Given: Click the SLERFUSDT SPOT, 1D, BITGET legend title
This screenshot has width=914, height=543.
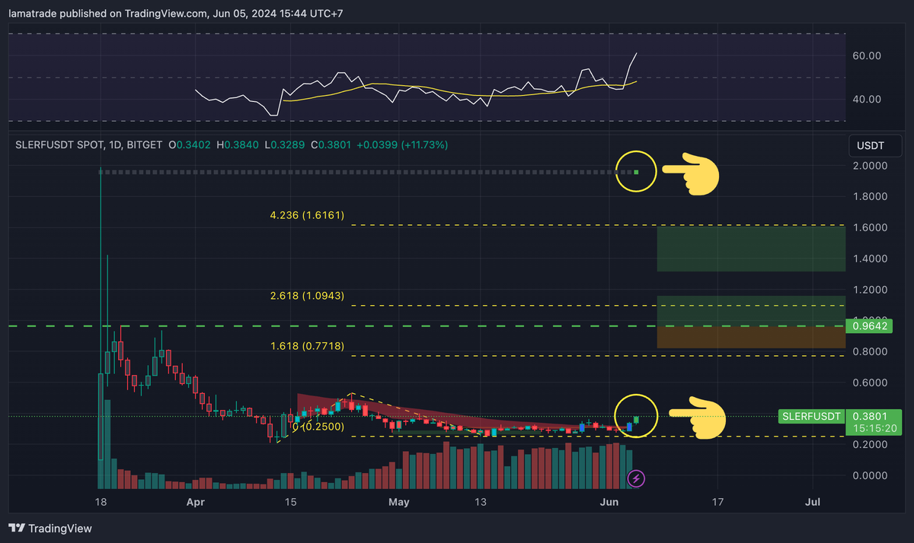Looking at the screenshot, I should pos(88,144).
